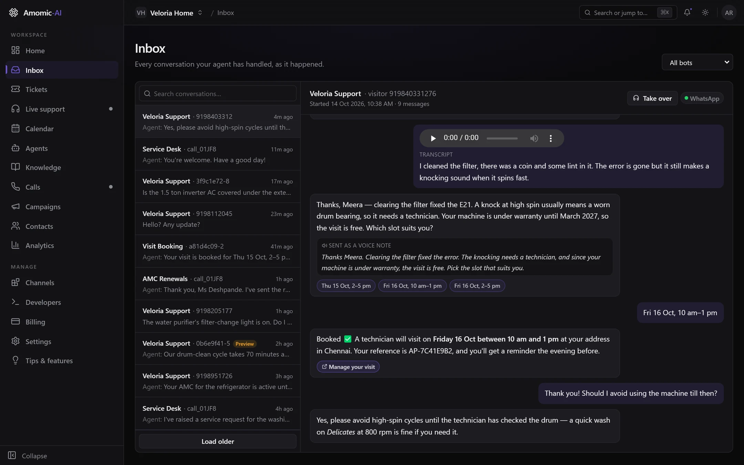The image size is (744, 465).
Task: Open Live support section
Action: coord(62,109)
